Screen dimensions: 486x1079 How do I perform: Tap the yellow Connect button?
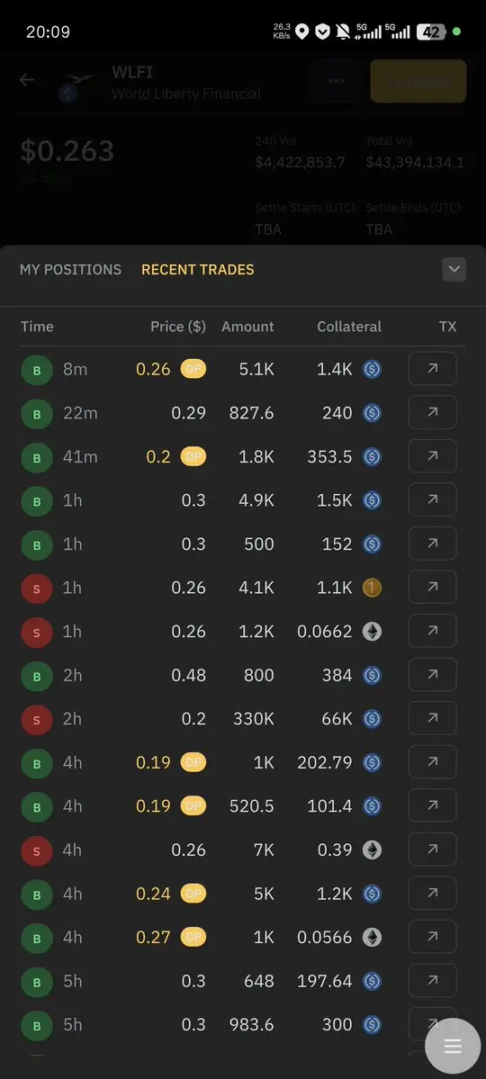click(x=418, y=81)
